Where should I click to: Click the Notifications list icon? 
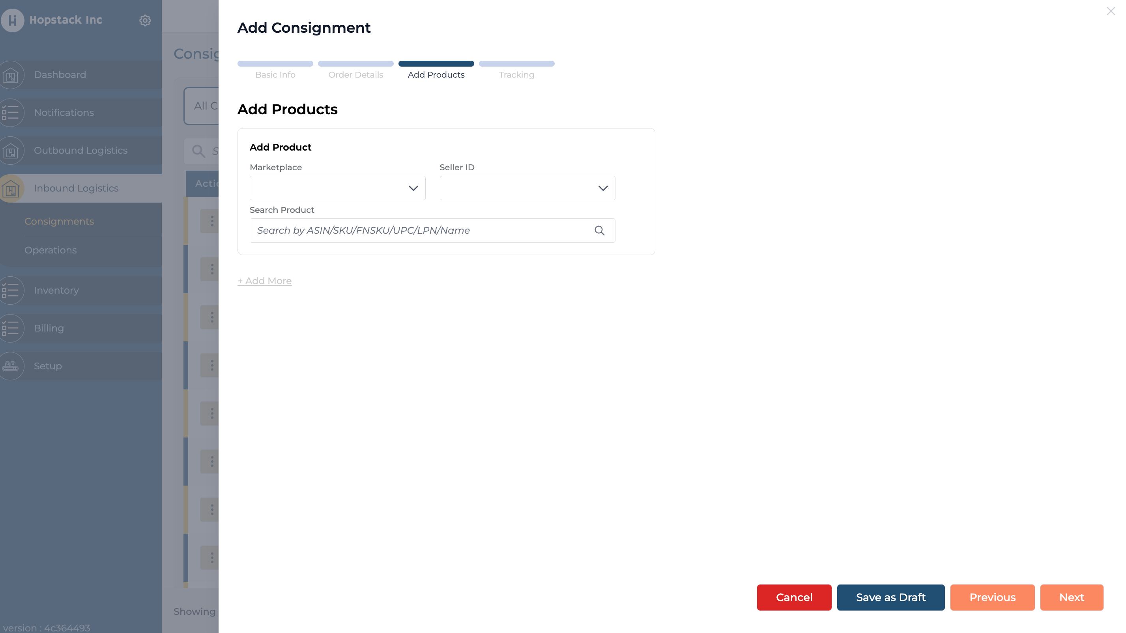click(x=11, y=113)
